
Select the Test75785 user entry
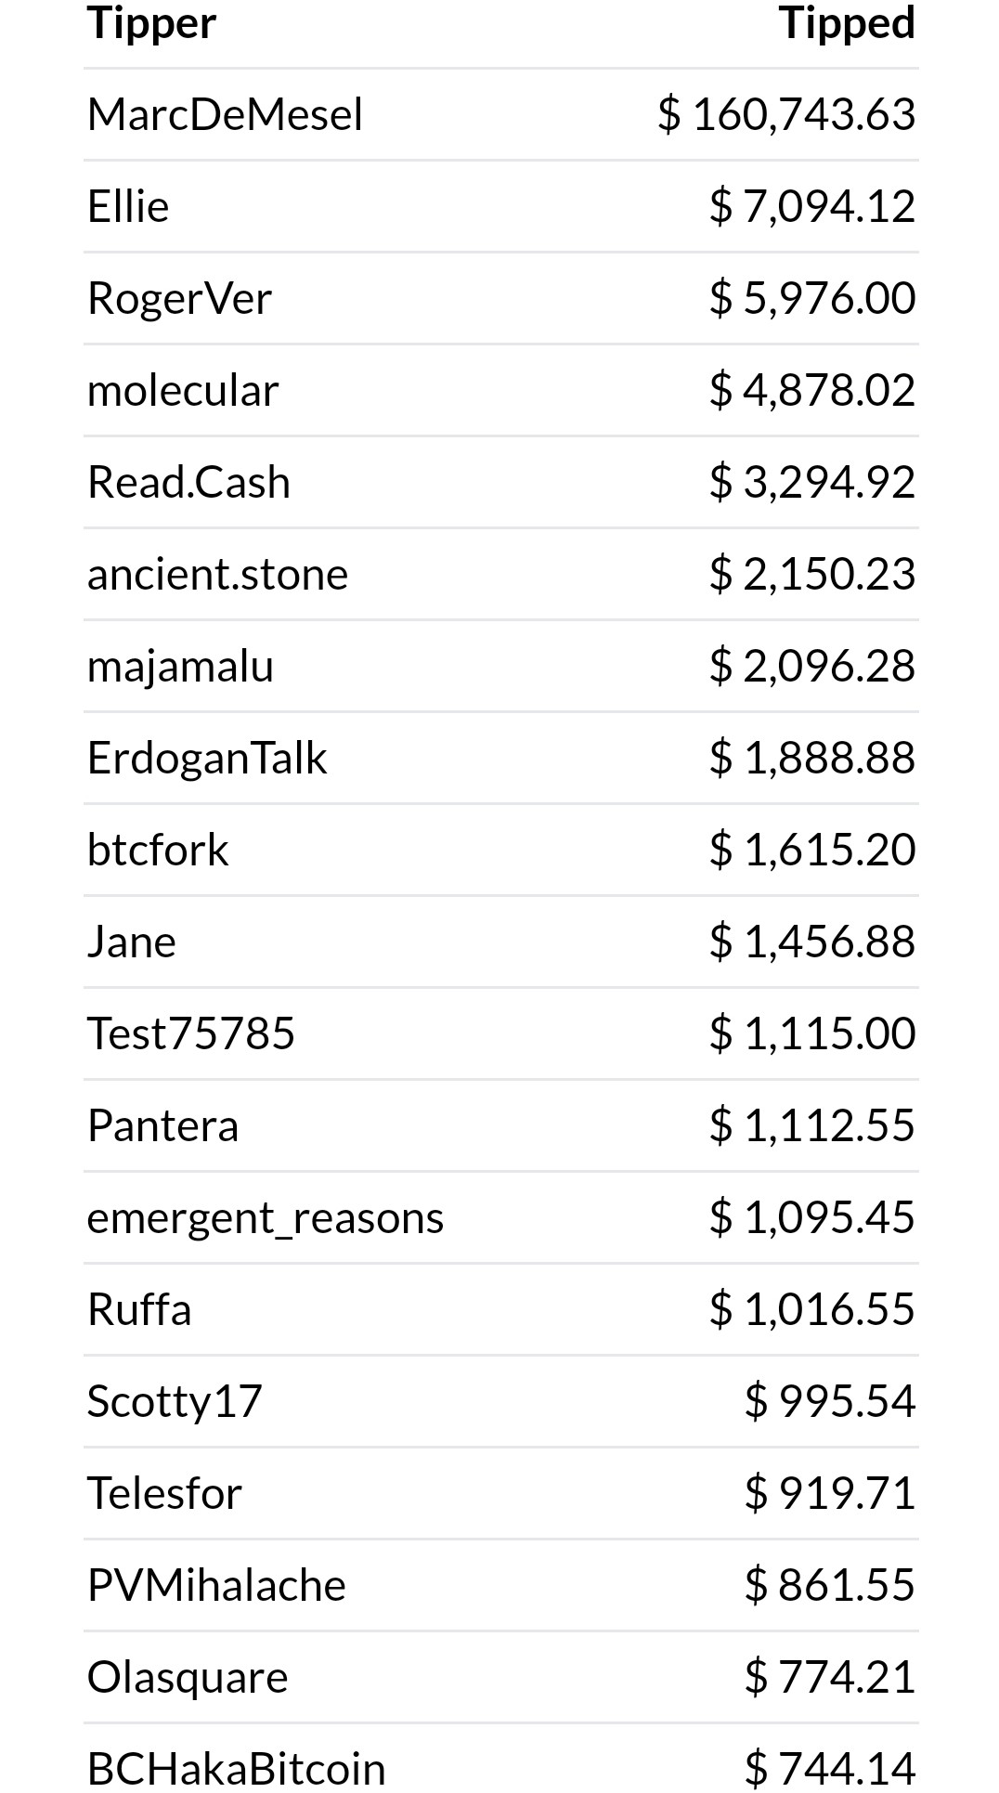(191, 1033)
